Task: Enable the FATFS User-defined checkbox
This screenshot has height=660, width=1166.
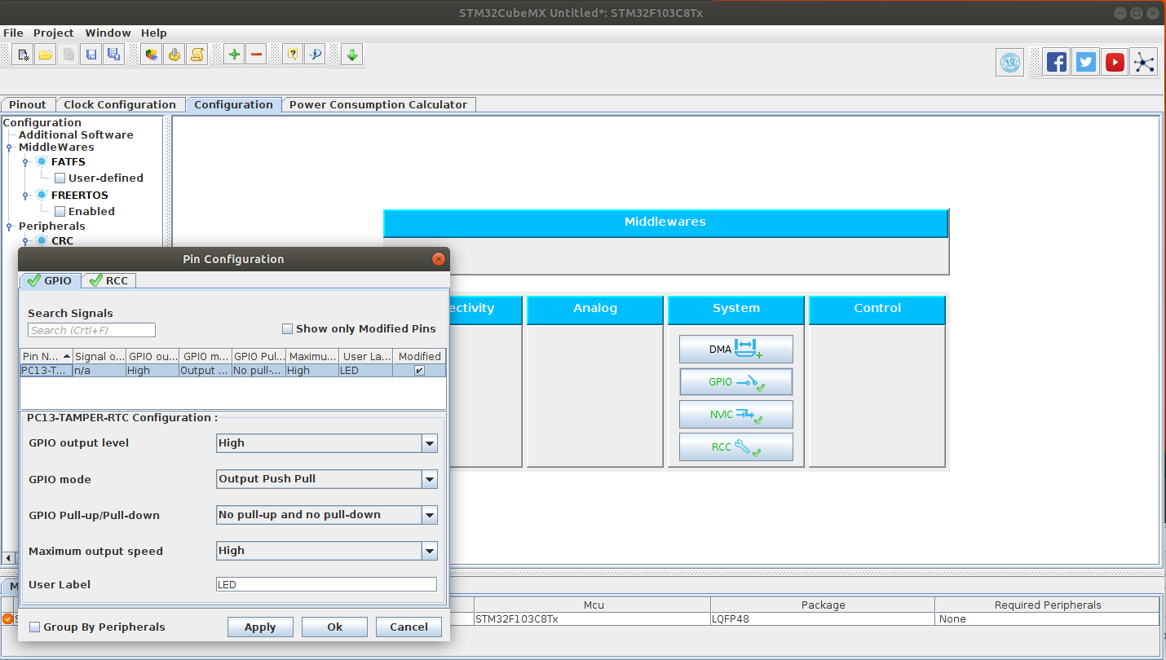Action: pyautogui.click(x=60, y=178)
